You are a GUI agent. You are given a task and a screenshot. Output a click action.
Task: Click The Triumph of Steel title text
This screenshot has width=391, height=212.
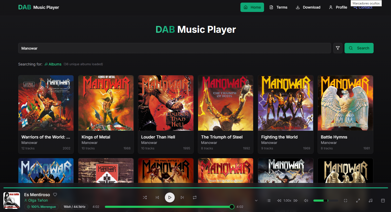222,137
